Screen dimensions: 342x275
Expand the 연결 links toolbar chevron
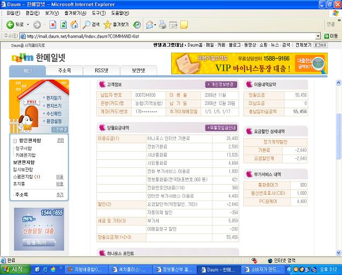pyautogui.click(x=339, y=20)
